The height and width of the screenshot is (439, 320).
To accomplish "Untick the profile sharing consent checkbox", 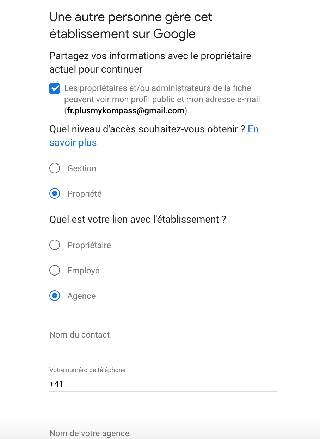I will coord(55,88).
